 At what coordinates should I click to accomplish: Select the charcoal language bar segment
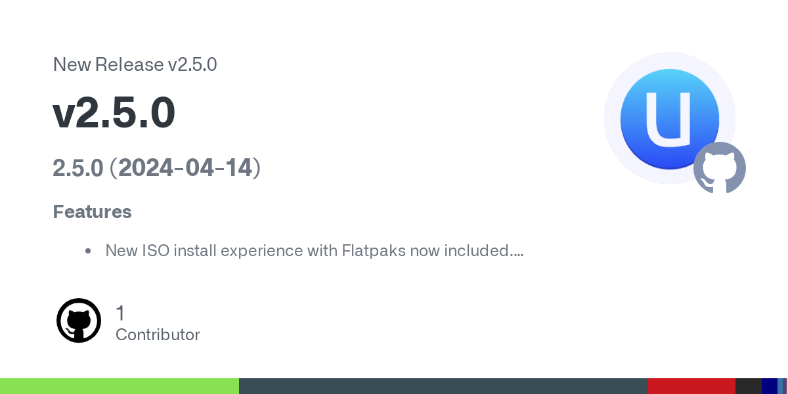point(749,386)
